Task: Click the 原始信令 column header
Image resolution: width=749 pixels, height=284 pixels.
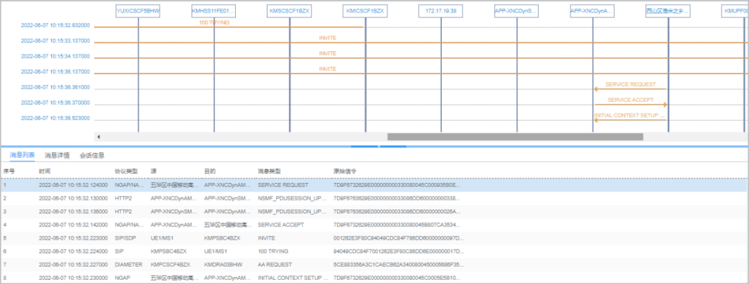Action: coord(345,171)
